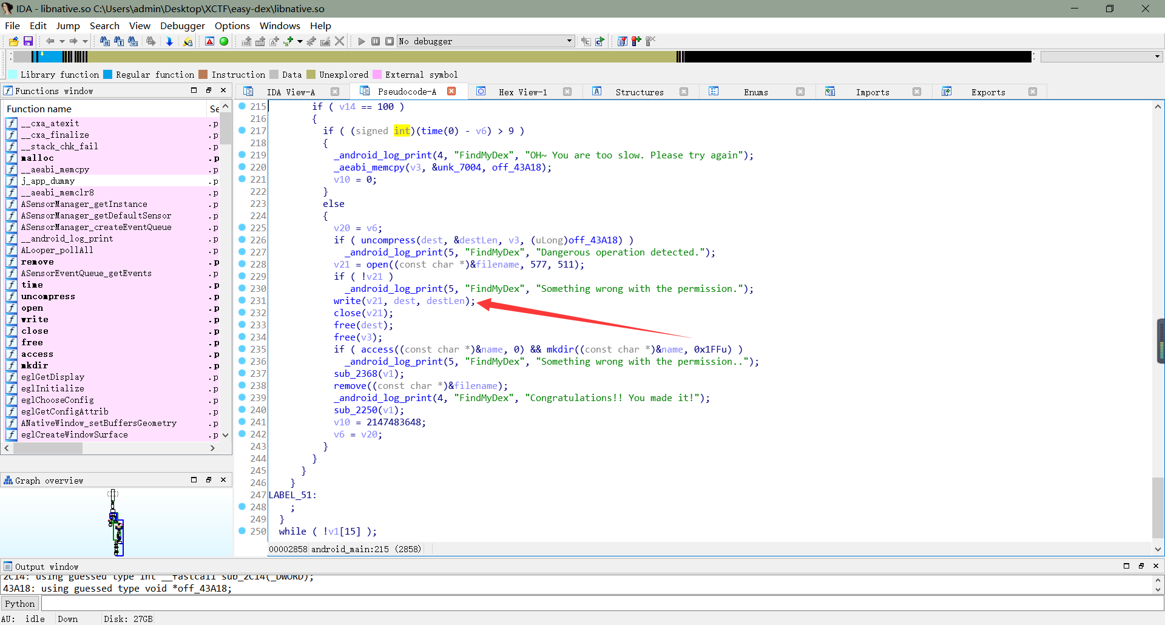Click the blue list window toolbar icon

623,41
